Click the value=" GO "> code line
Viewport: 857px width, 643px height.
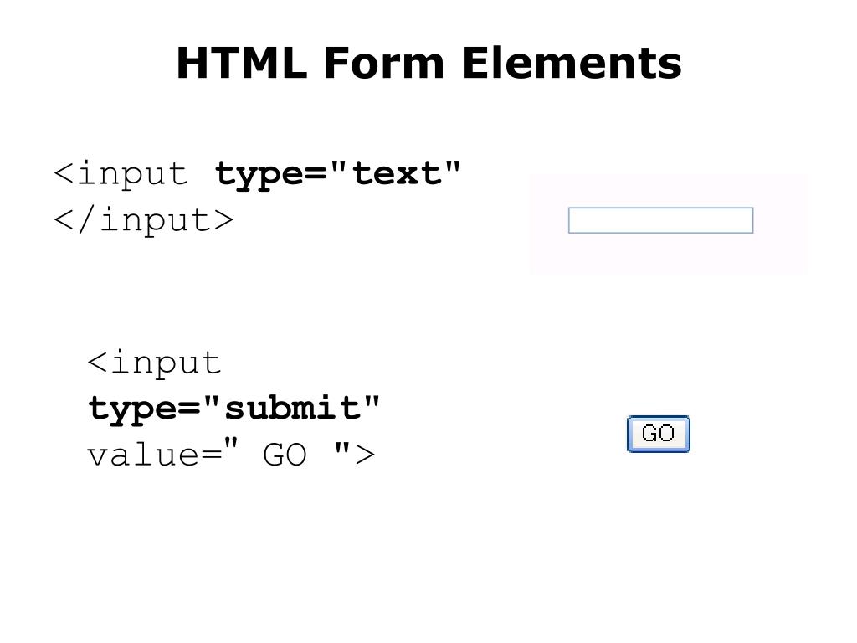coord(231,455)
